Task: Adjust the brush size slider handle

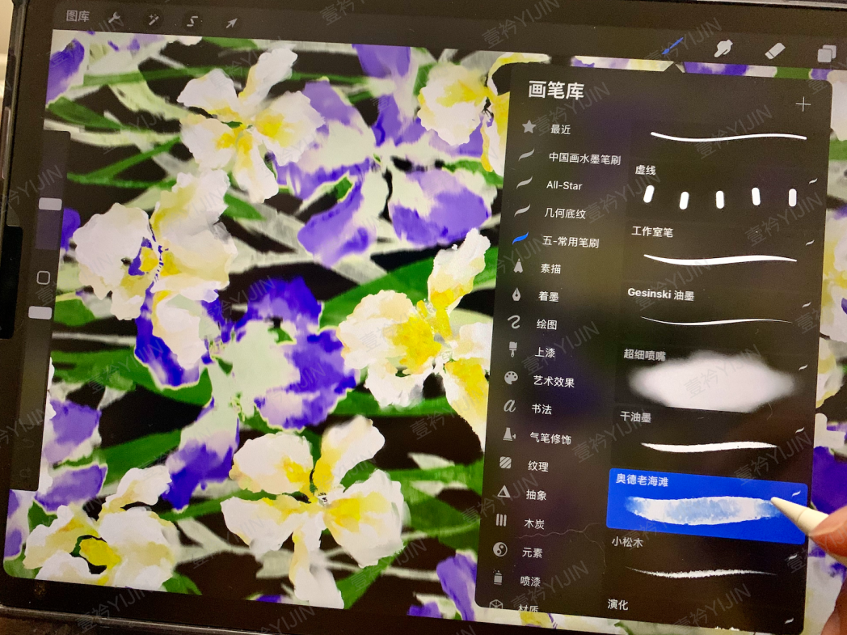Action: pyautogui.click(x=49, y=204)
